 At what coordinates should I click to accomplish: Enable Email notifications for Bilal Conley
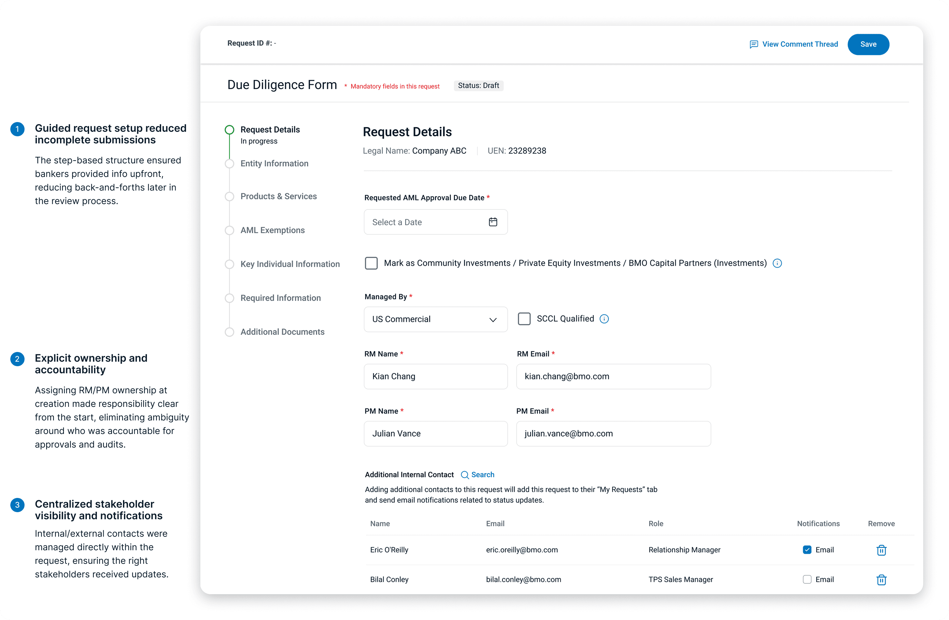tap(807, 579)
